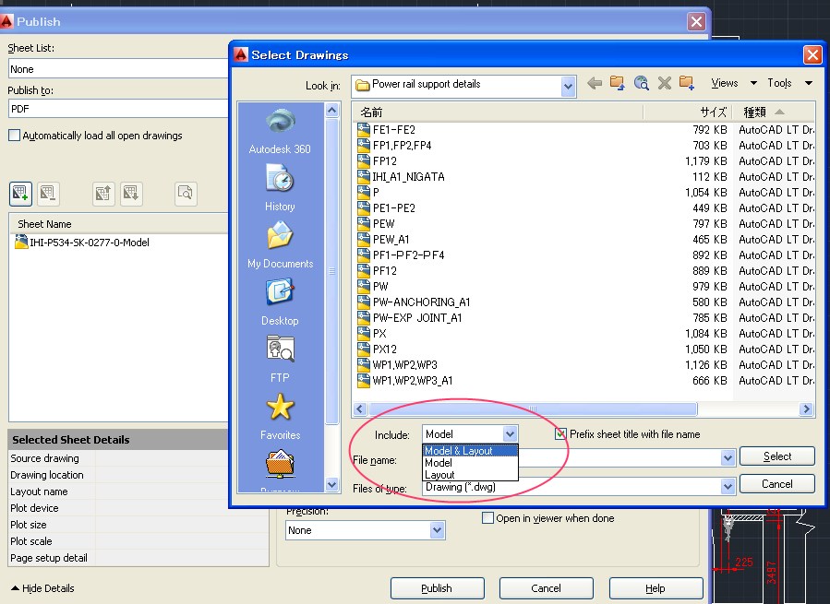Click the Up One Level folder icon
Viewport: 830px width, 604px height.
(617, 82)
